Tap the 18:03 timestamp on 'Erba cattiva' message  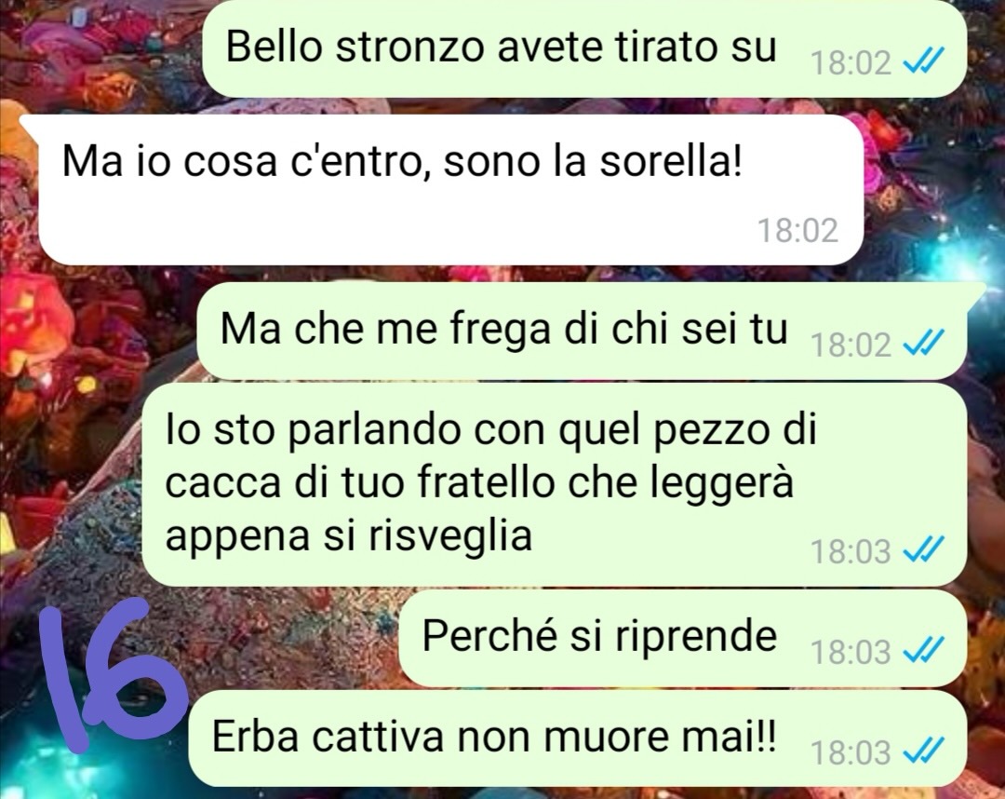[x=851, y=752]
